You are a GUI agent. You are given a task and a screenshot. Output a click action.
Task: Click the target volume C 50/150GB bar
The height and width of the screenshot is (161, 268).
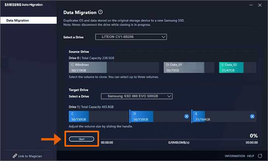(99, 116)
